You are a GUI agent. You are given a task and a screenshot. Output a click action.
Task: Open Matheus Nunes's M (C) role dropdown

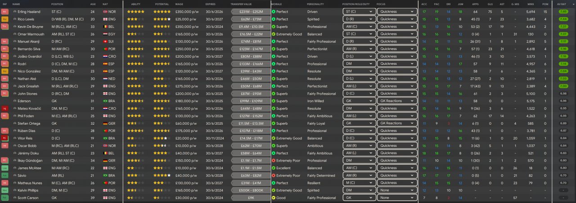pos(359,183)
